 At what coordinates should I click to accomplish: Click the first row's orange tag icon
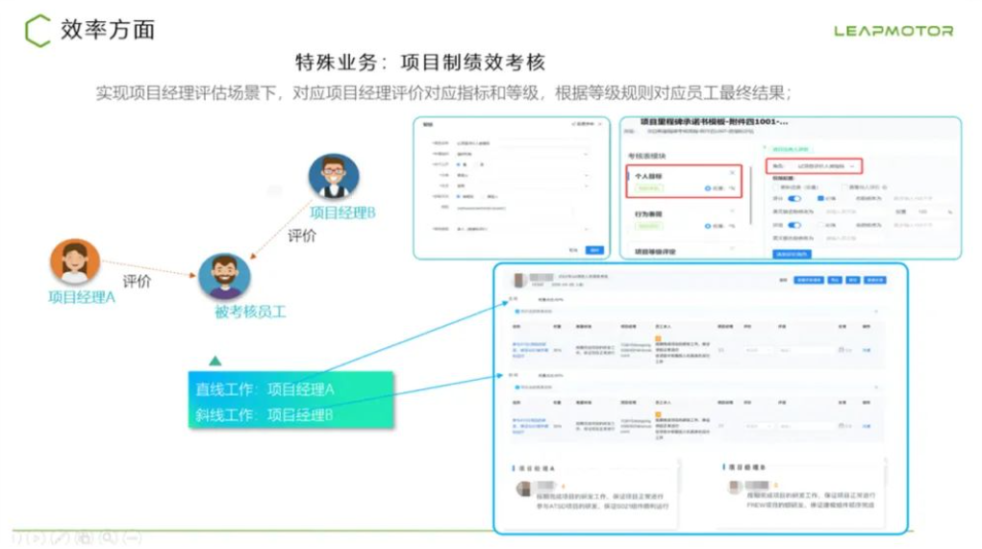658,338
